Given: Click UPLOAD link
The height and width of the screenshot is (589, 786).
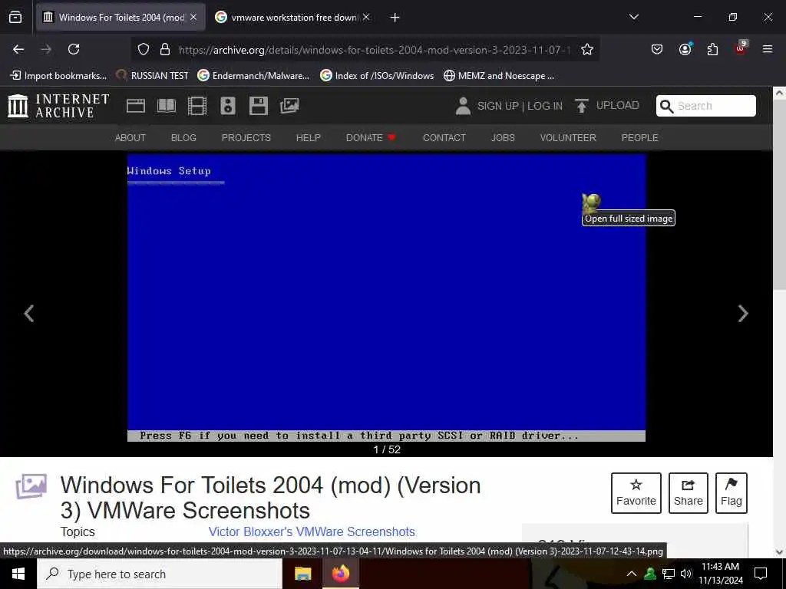Looking at the screenshot, I should click(618, 105).
